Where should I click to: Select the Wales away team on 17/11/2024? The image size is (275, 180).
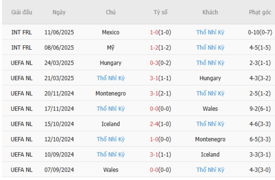tap(210, 109)
